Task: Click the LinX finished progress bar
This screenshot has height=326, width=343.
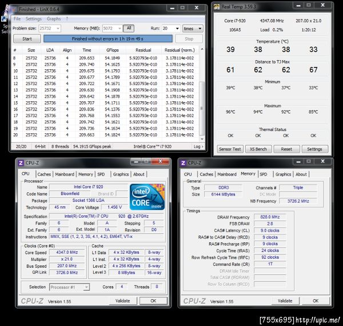Action: (108, 39)
